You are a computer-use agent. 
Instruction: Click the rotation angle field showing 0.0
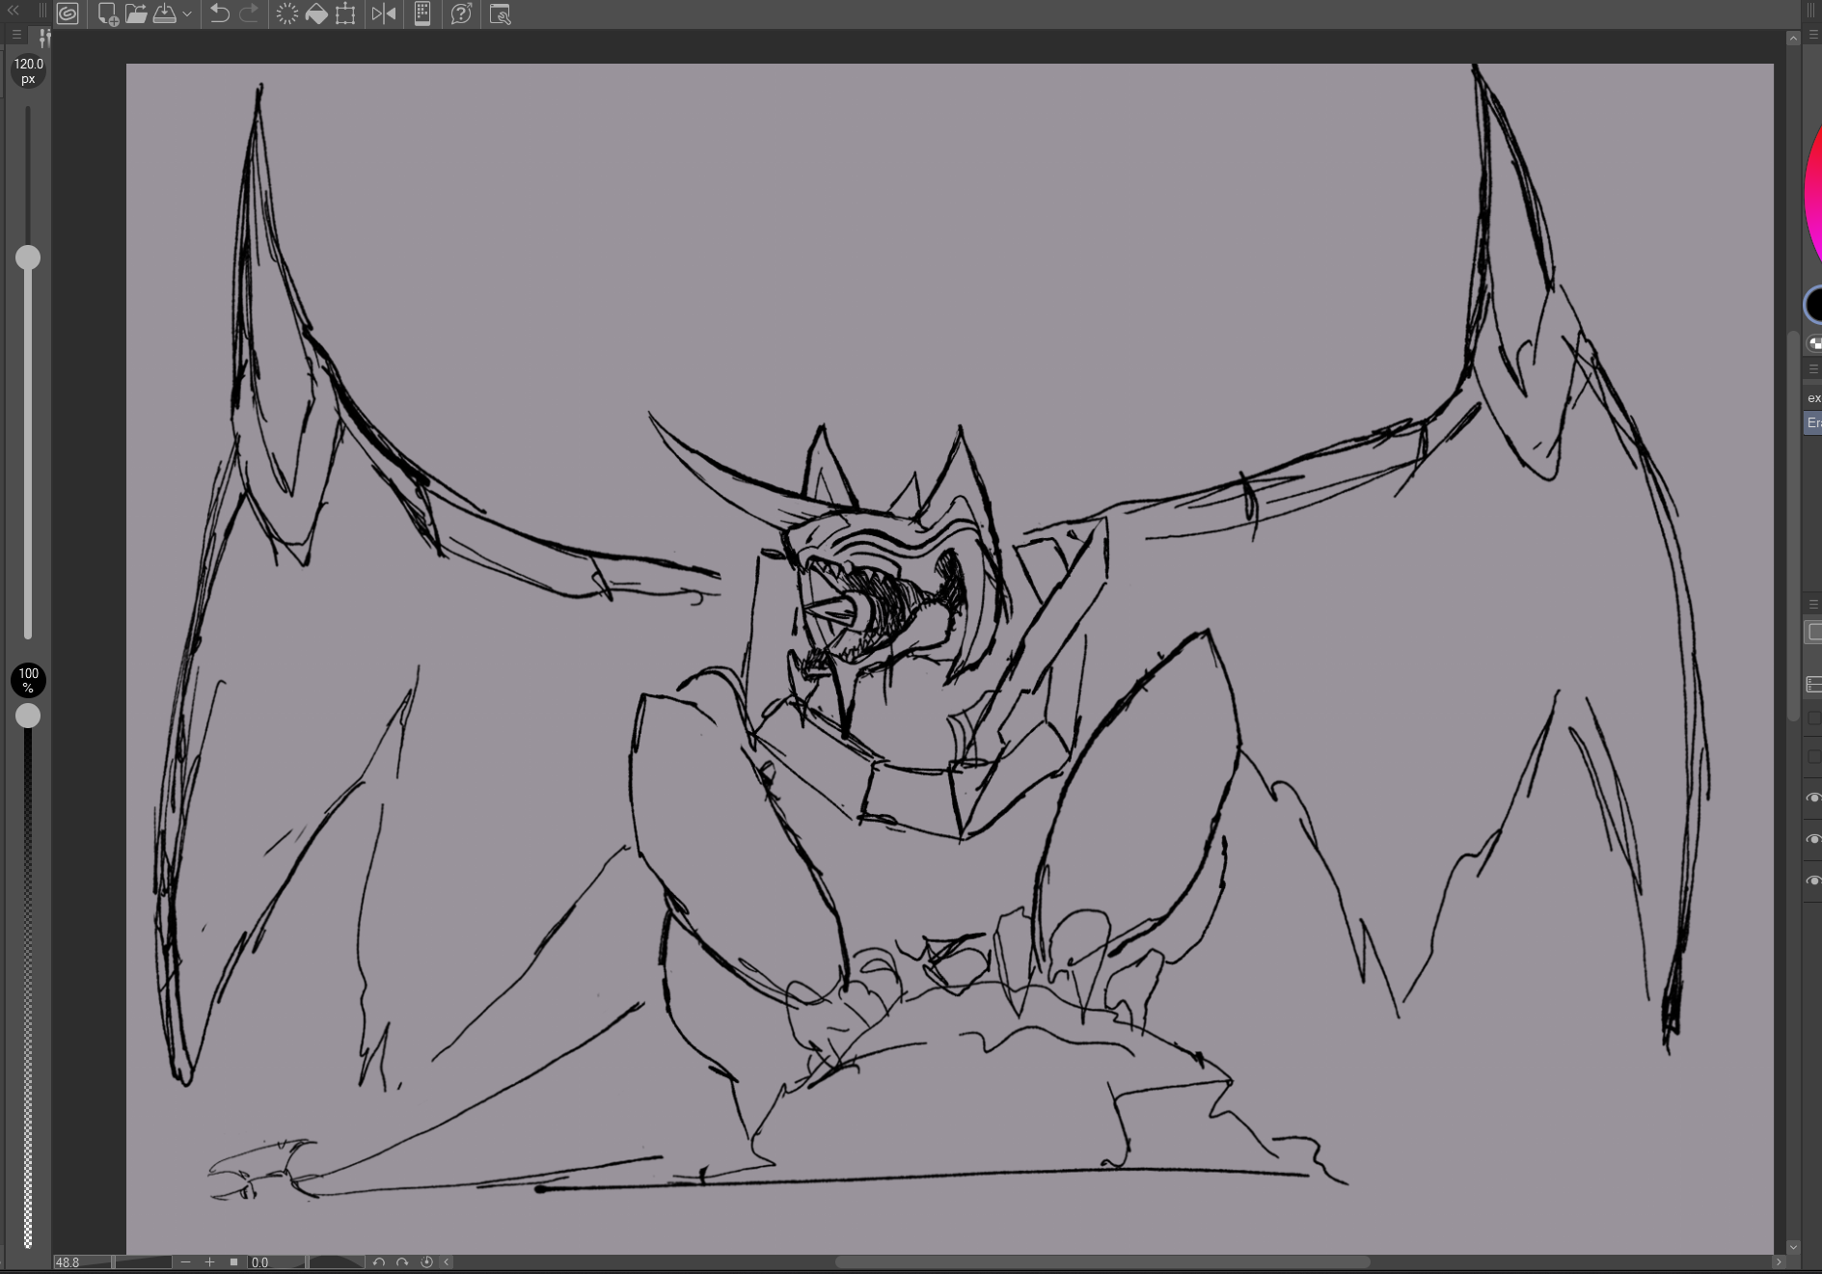276,1262
